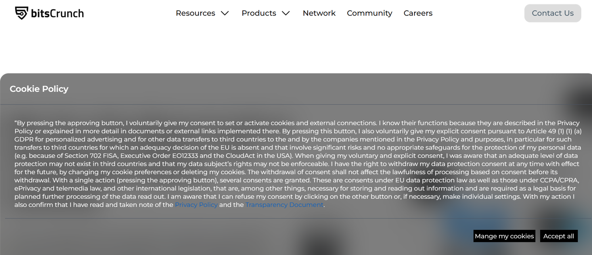The image size is (592, 255).
Task: Click the bitsCrunch wordmark text
Action: (x=57, y=14)
